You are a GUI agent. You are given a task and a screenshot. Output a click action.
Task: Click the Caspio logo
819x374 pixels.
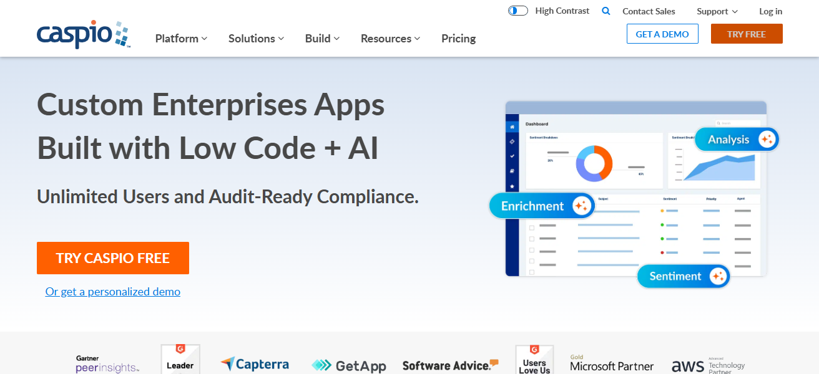[83, 34]
